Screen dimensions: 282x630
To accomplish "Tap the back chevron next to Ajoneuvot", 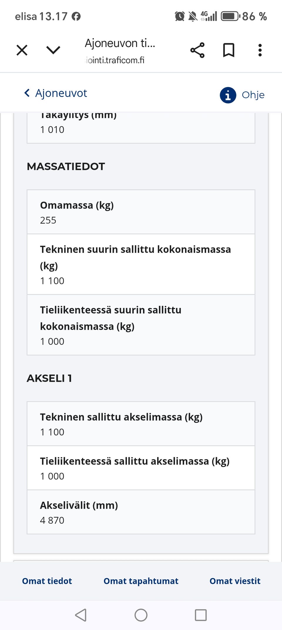I will [x=27, y=93].
